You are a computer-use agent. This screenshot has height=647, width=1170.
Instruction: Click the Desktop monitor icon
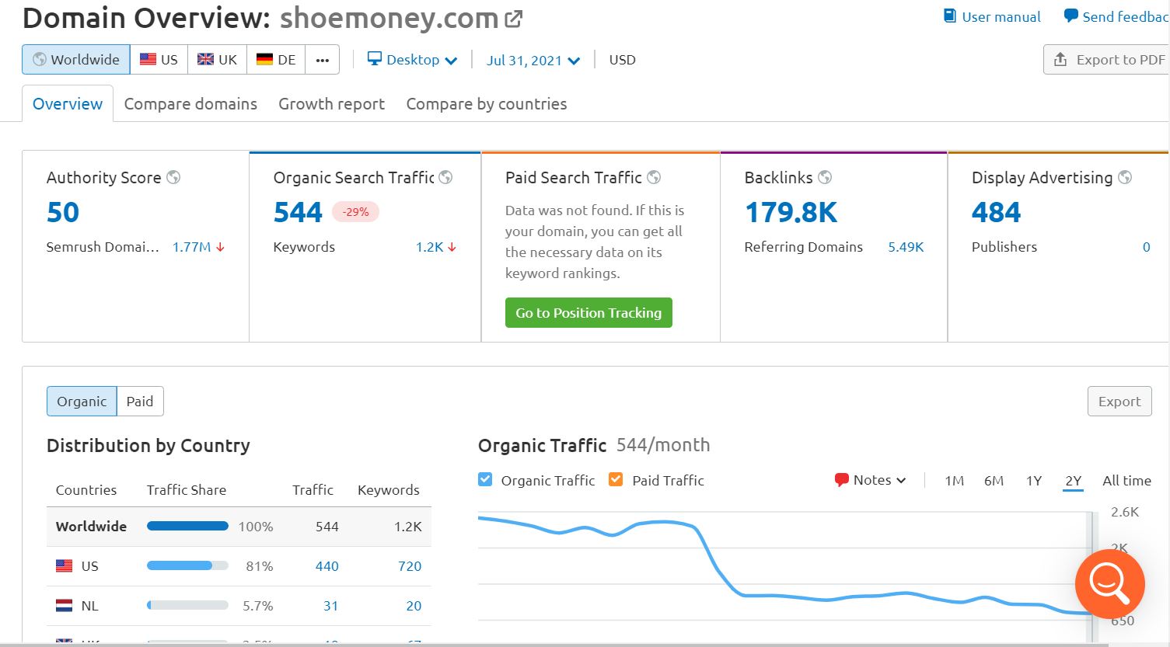[x=375, y=59]
